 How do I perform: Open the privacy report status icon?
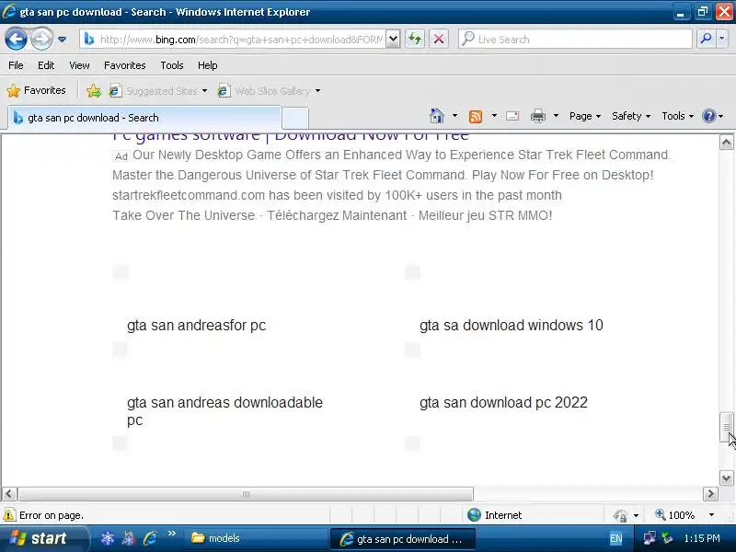point(620,515)
